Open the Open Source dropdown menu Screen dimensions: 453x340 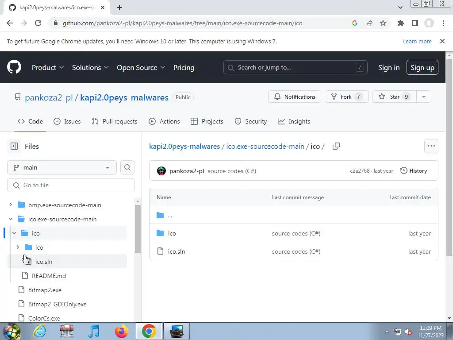click(x=141, y=67)
